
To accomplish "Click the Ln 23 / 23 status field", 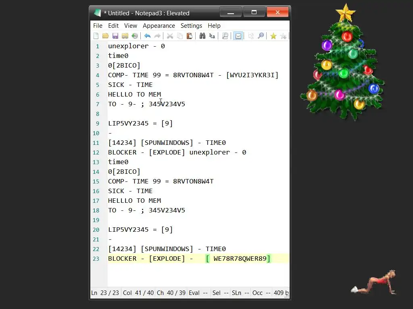I will tap(105, 293).
